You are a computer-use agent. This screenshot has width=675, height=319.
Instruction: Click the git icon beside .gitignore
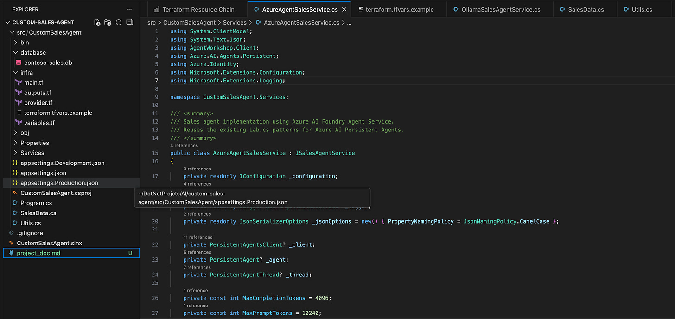(x=11, y=233)
